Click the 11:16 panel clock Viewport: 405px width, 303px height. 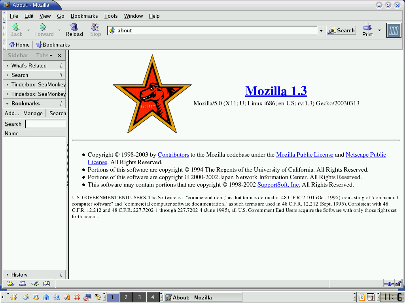pos(392,297)
